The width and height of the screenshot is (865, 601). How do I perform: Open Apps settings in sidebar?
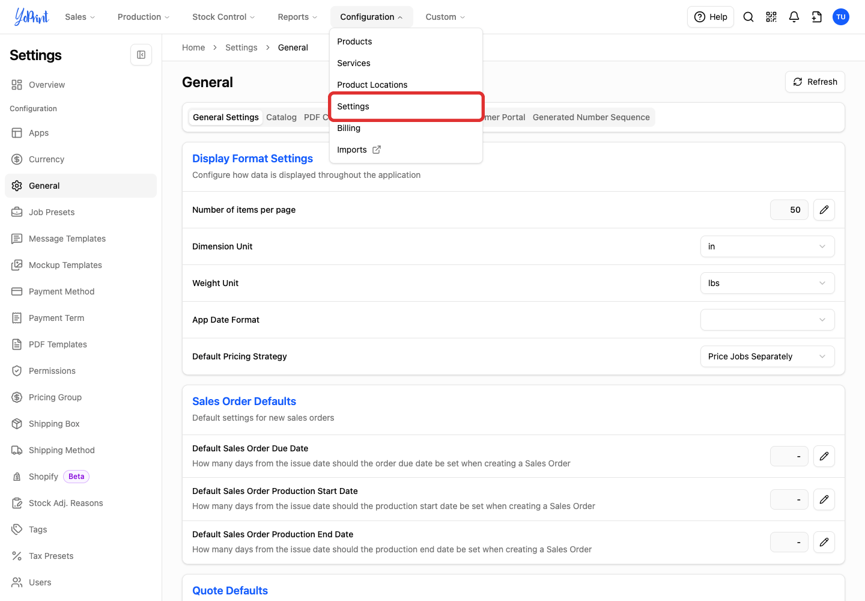[80, 133]
